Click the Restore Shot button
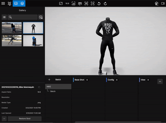Screen dimensions: 166x123 (25, 119)
